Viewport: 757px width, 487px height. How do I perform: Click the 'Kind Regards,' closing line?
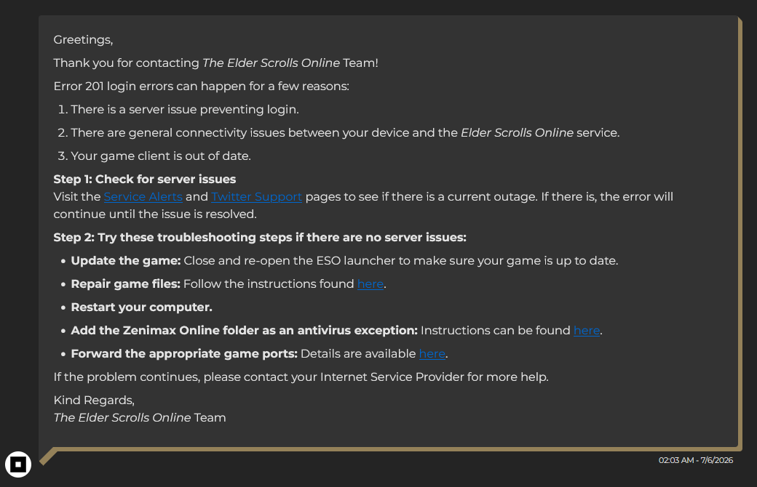click(x=94, y=401)
